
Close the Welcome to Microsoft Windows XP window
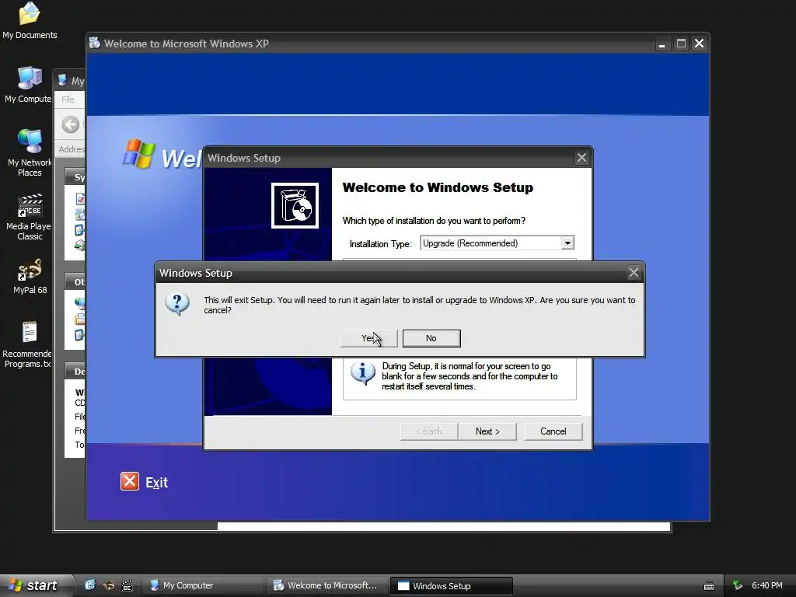pos(700,44)
